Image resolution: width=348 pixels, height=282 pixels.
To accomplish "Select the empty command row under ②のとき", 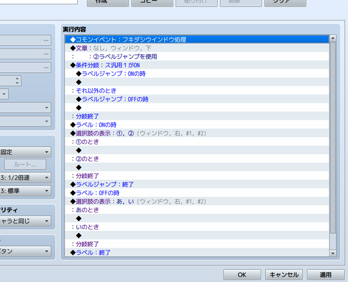I will pos(197,167).
